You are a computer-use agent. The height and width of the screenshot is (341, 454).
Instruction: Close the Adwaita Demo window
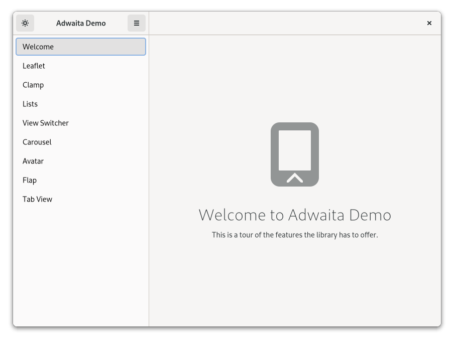coord(429,23)
